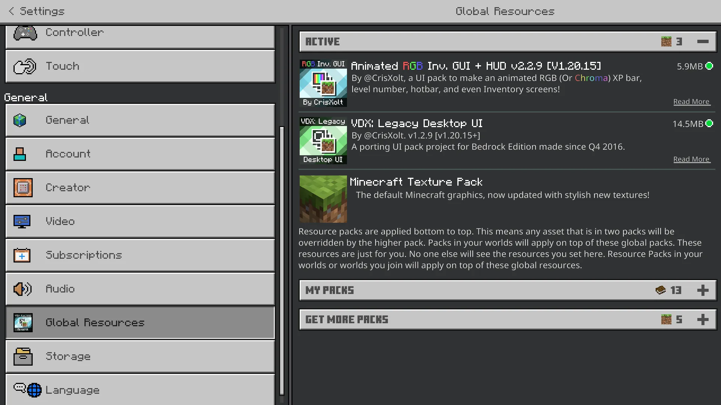
Task: Click the globe cube General icon
Action: [20, 120]
